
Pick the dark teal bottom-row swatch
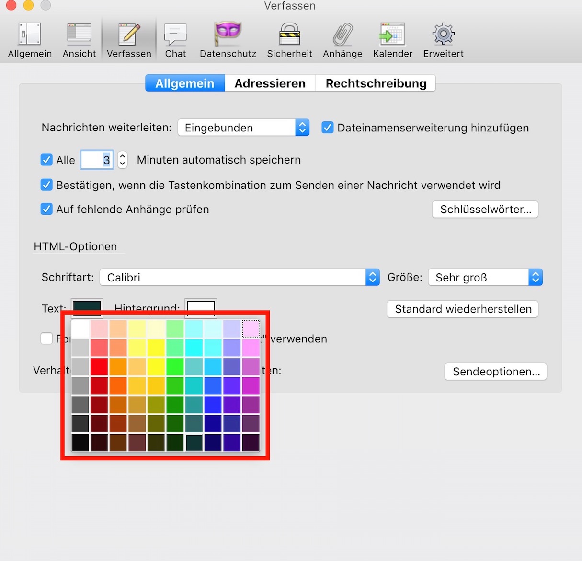click(x=194, y=443)
